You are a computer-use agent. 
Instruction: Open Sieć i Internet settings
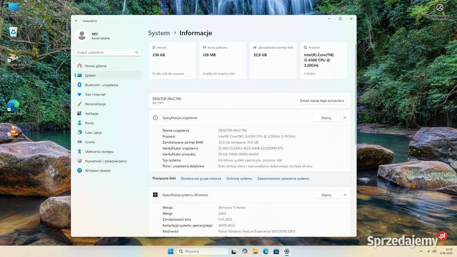[108, 94]
